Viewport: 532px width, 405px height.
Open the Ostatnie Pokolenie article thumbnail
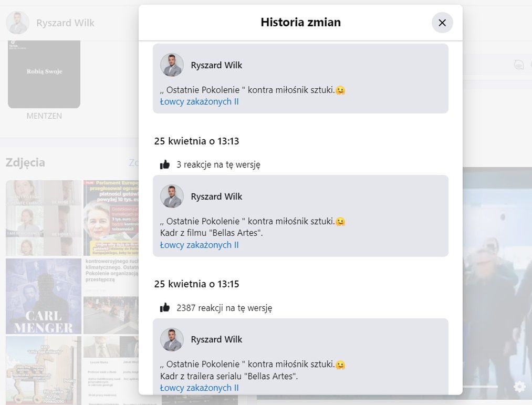click(111, 296)
